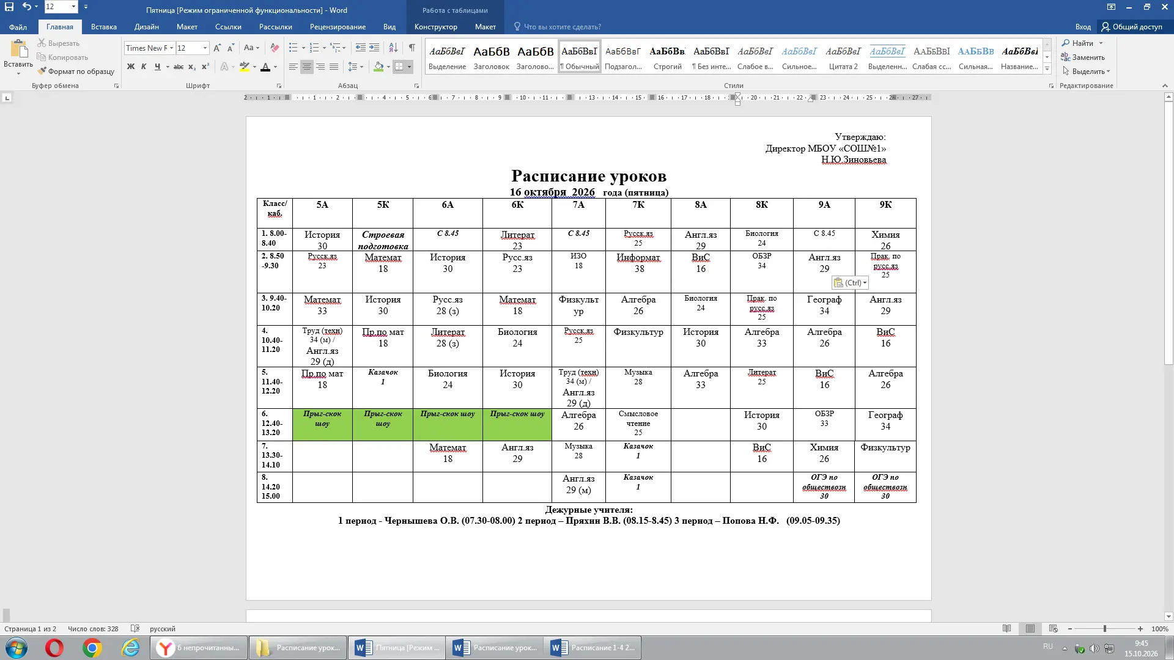Image resolution: width=1174 pixels, height=660 pixels.
Task: Expand the Paste Options Ctrl popup
Action: (x=850, y=282)
